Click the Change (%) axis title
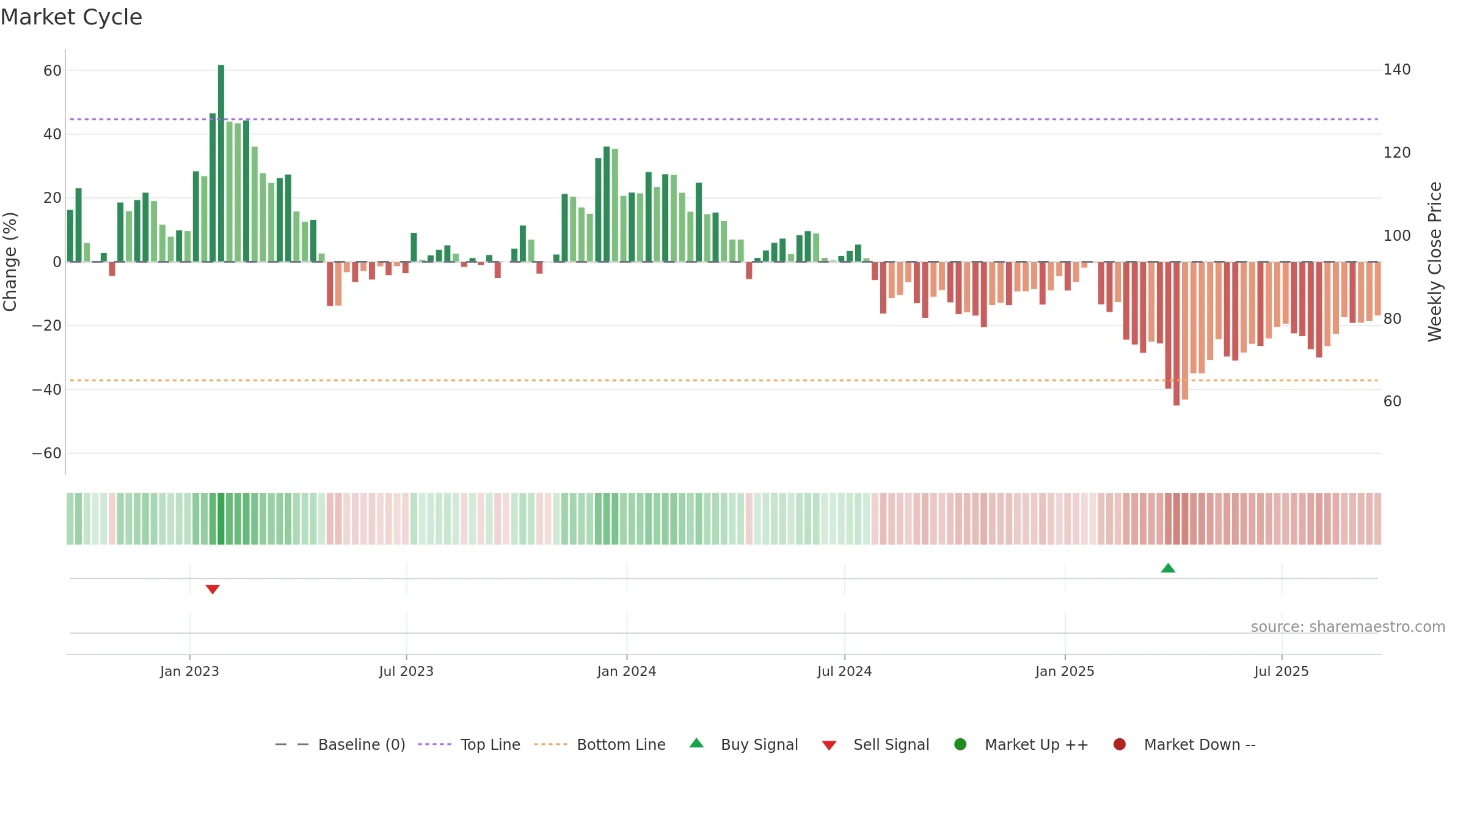This screenshot has height=825, width=1466. click(x=10, y=262)
